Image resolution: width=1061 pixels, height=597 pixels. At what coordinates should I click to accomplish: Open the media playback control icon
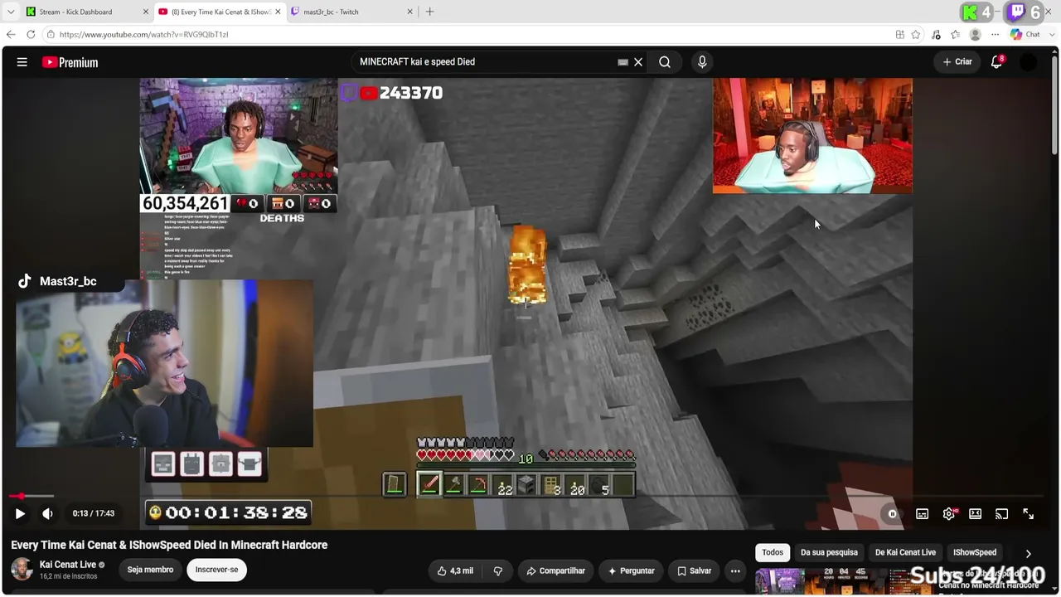pyautogui.click(x=937, y=34)
